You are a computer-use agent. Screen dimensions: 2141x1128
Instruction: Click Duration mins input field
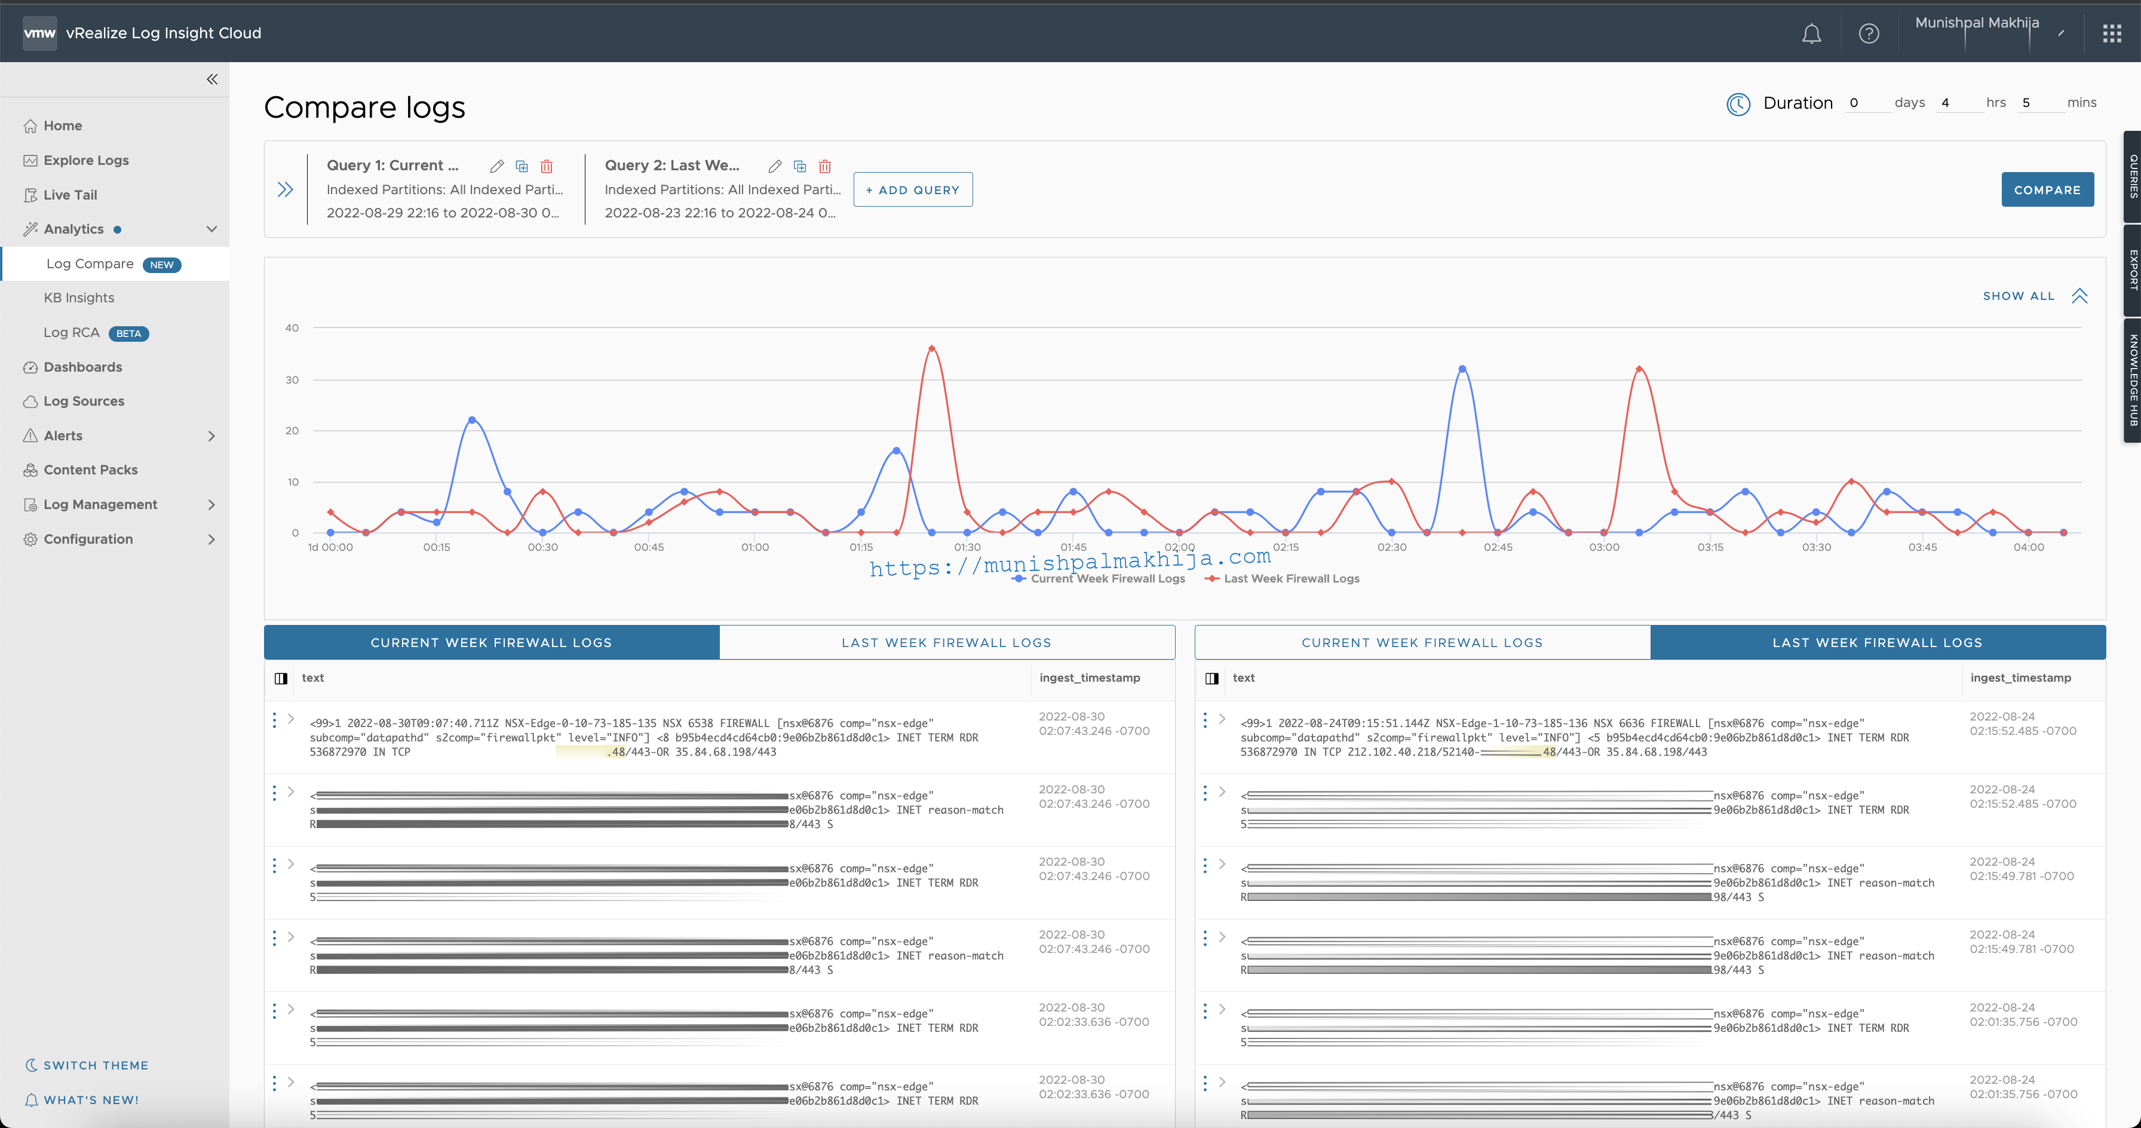[x=2041, y=103]
